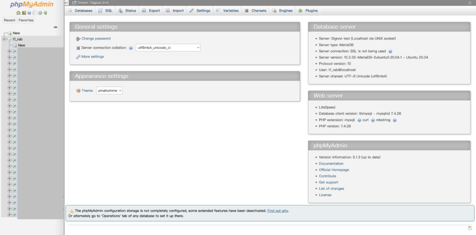Switch to the Databases tab
The height and width of the screenshot is (235, 476).
click(x=80, y=10)
